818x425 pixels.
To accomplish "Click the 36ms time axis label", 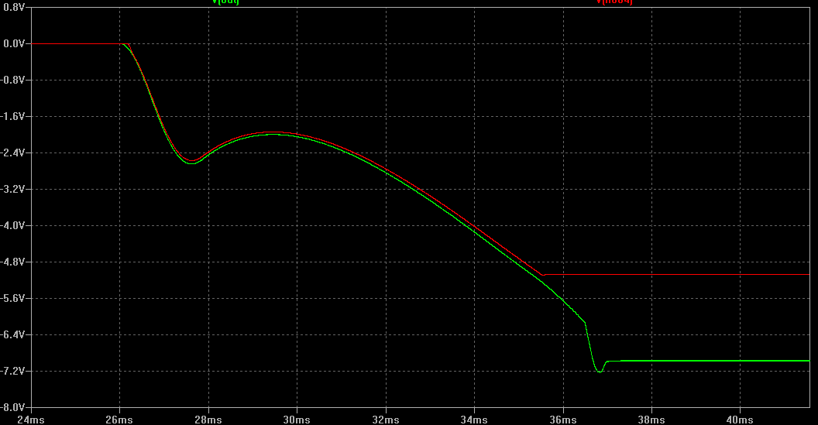I will (x=563, y=420).
